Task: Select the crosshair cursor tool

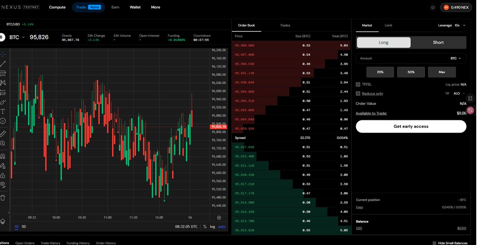Action: click(x=3, y=54)
